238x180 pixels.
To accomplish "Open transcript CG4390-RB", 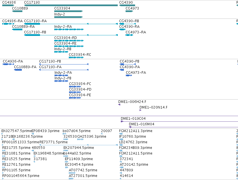I will coord(129,21).
